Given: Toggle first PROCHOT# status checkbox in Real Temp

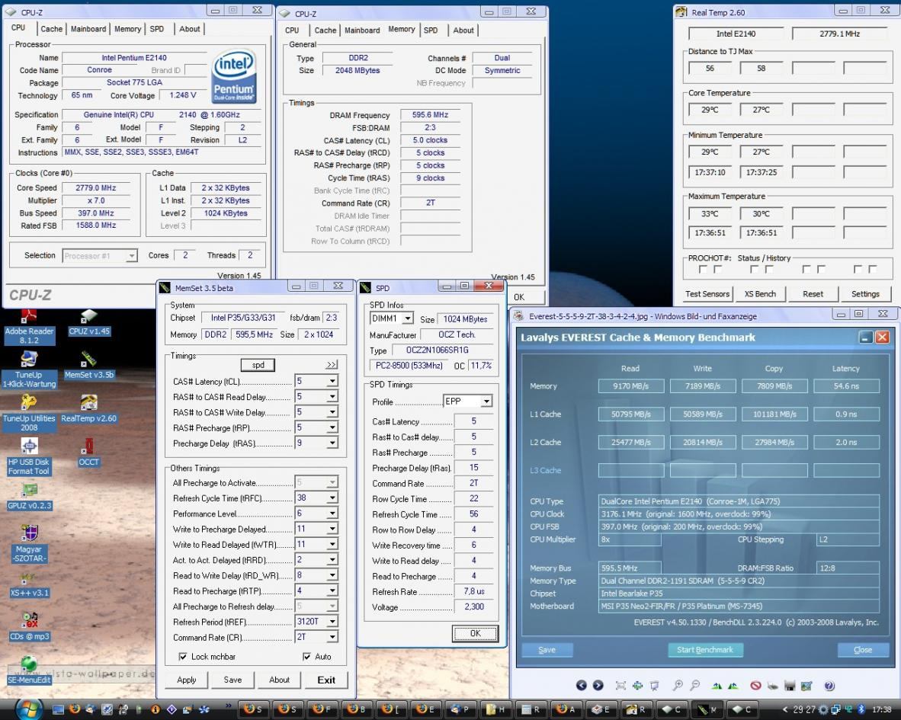Looking at the screenshot, I should pos(703,269).
